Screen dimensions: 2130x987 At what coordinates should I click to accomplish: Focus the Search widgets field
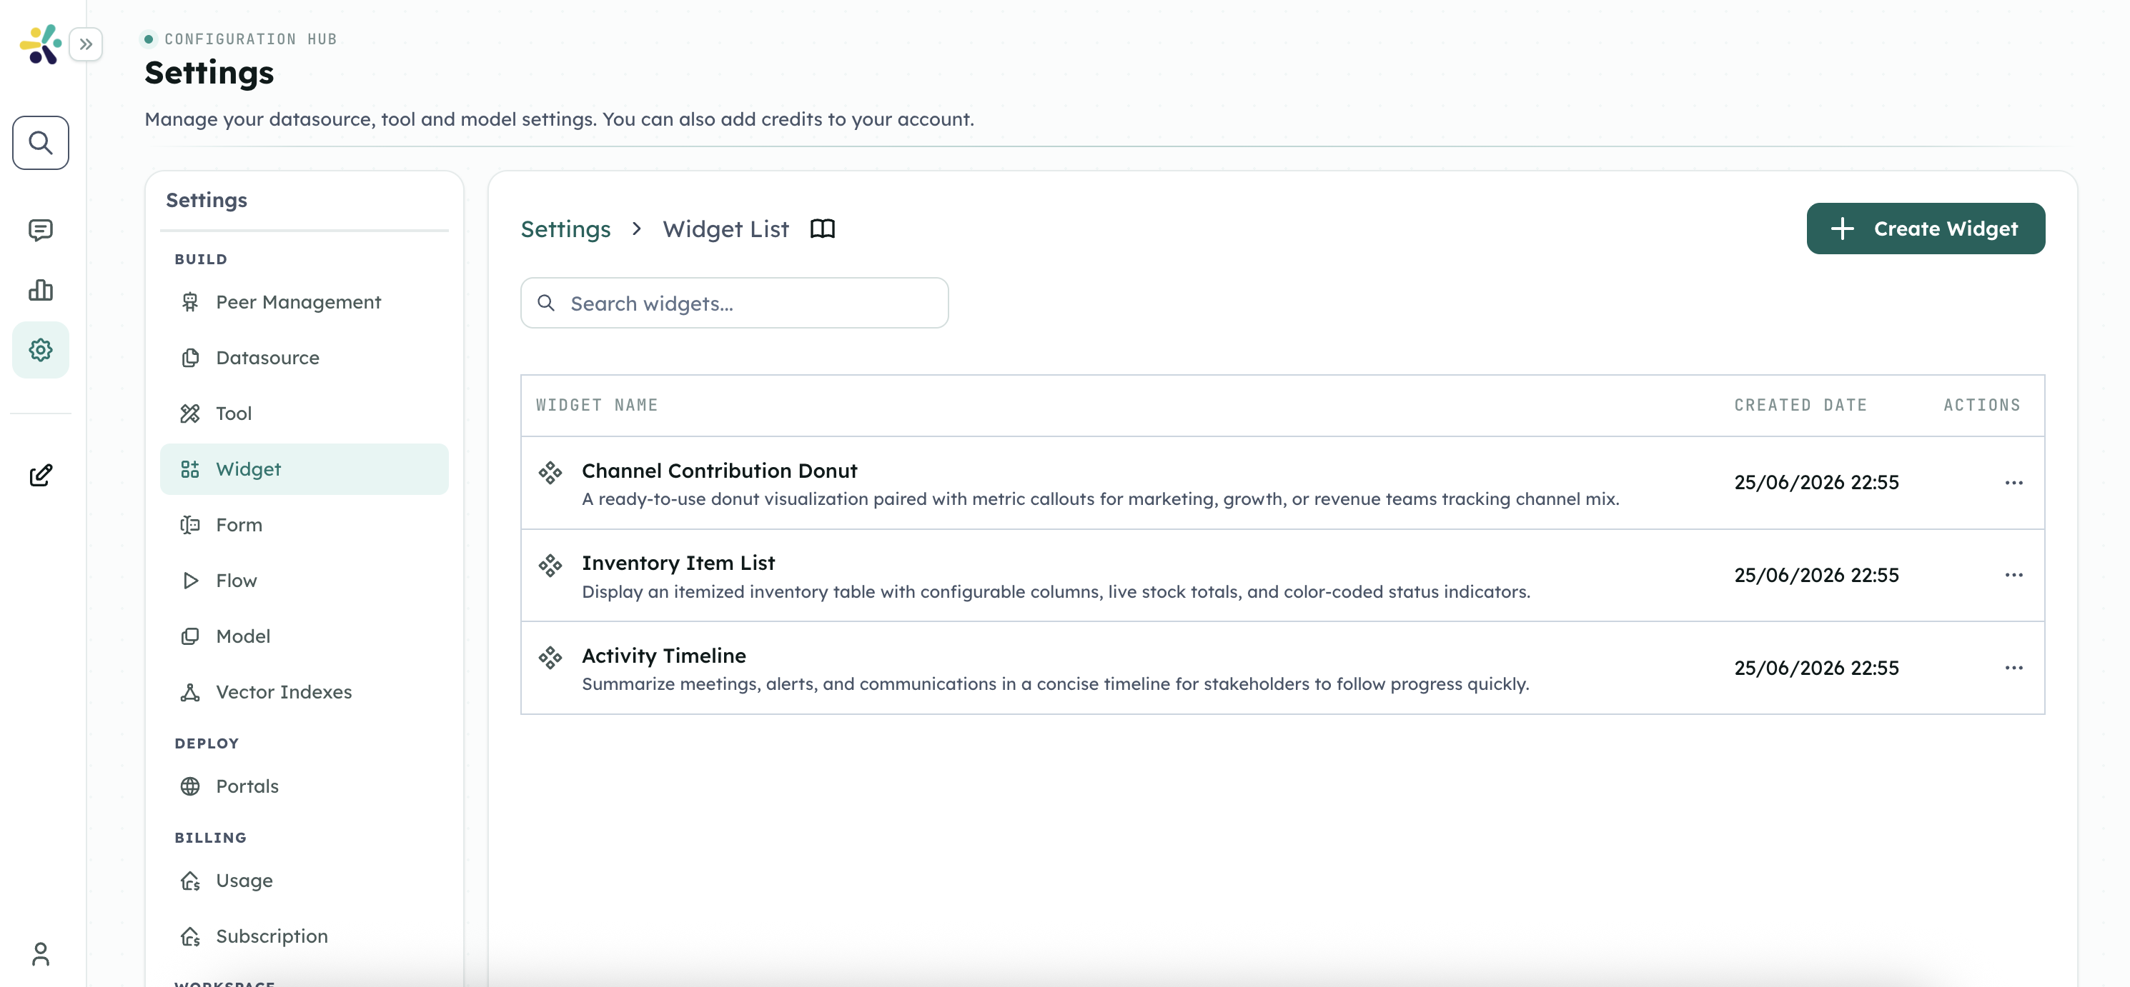pos(734,303)
